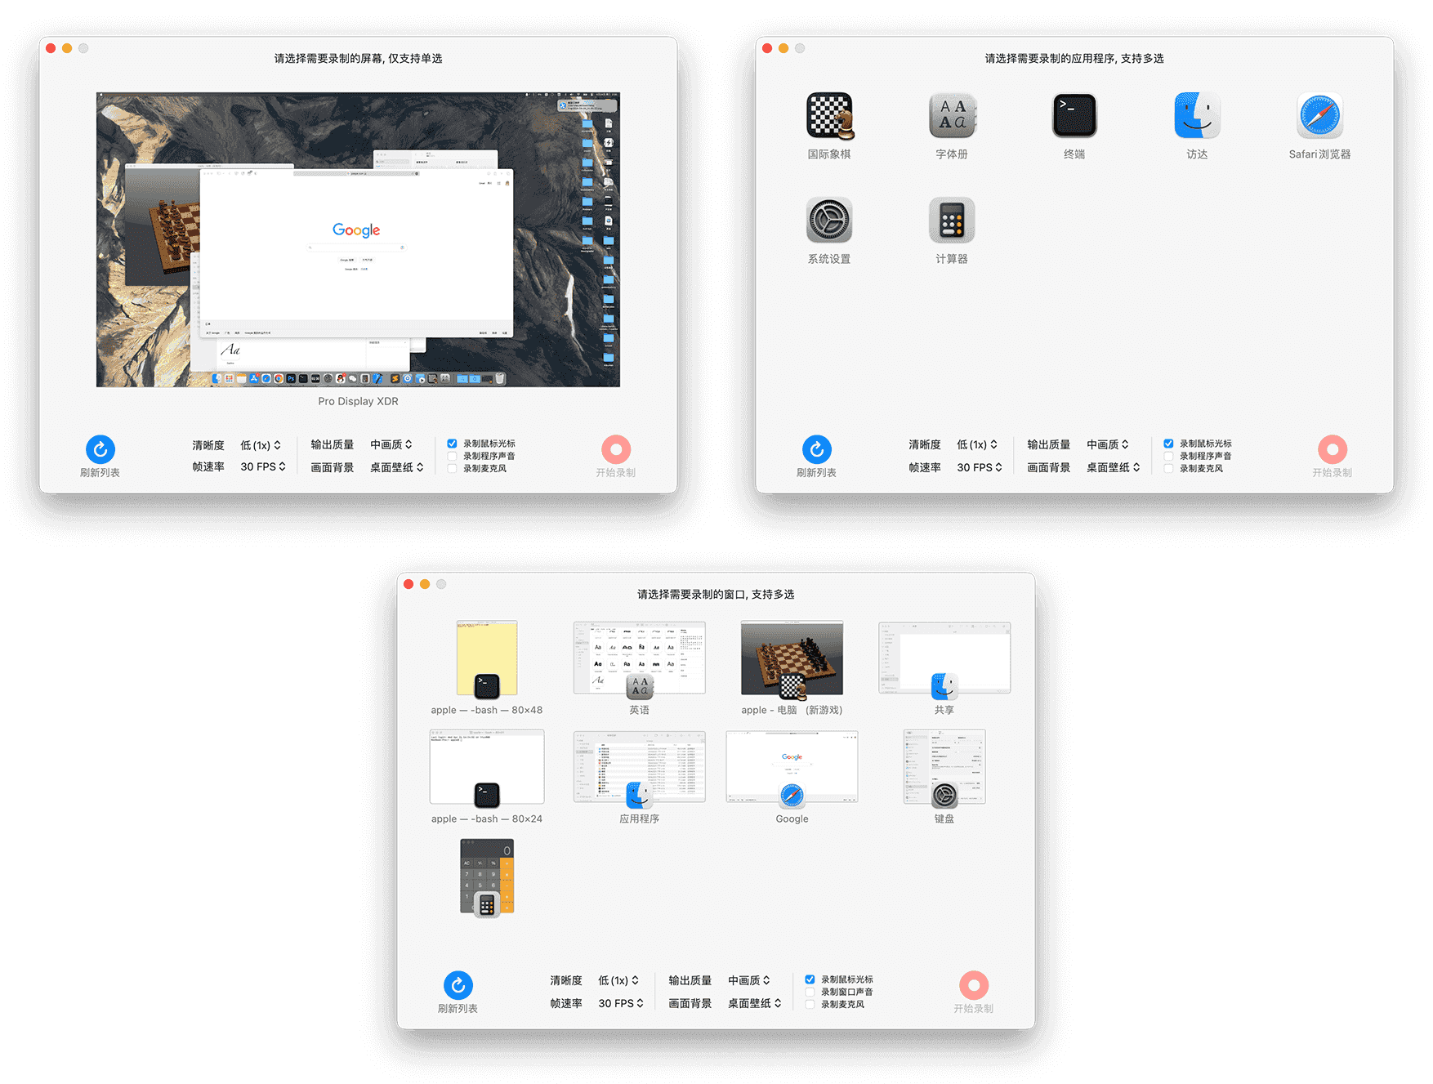This screenshot has width=1433, height=1084.
Task: Enable 录制程序声音 in screen-select window
Action: (452, 456)
